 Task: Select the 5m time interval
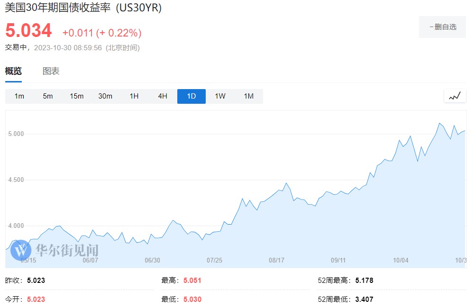point(48,96)
